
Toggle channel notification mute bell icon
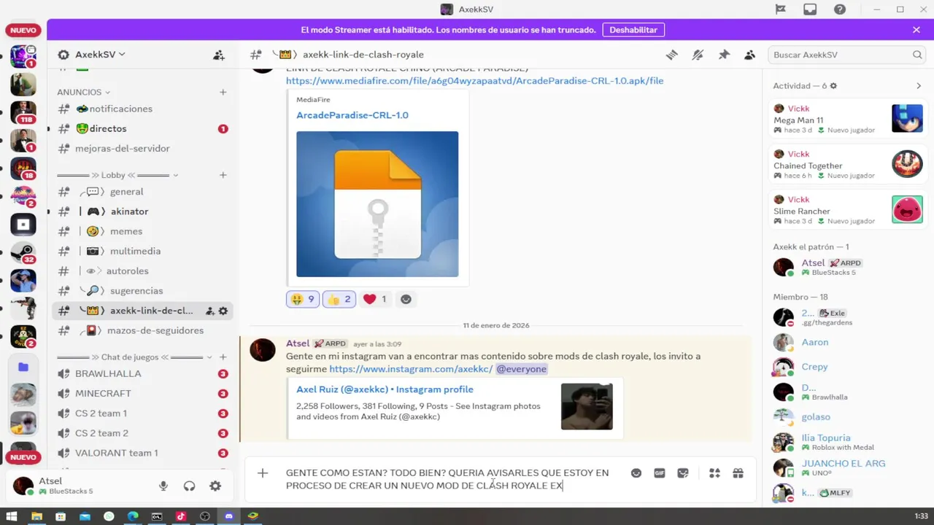pyautogui.click(x=698, y=55)
